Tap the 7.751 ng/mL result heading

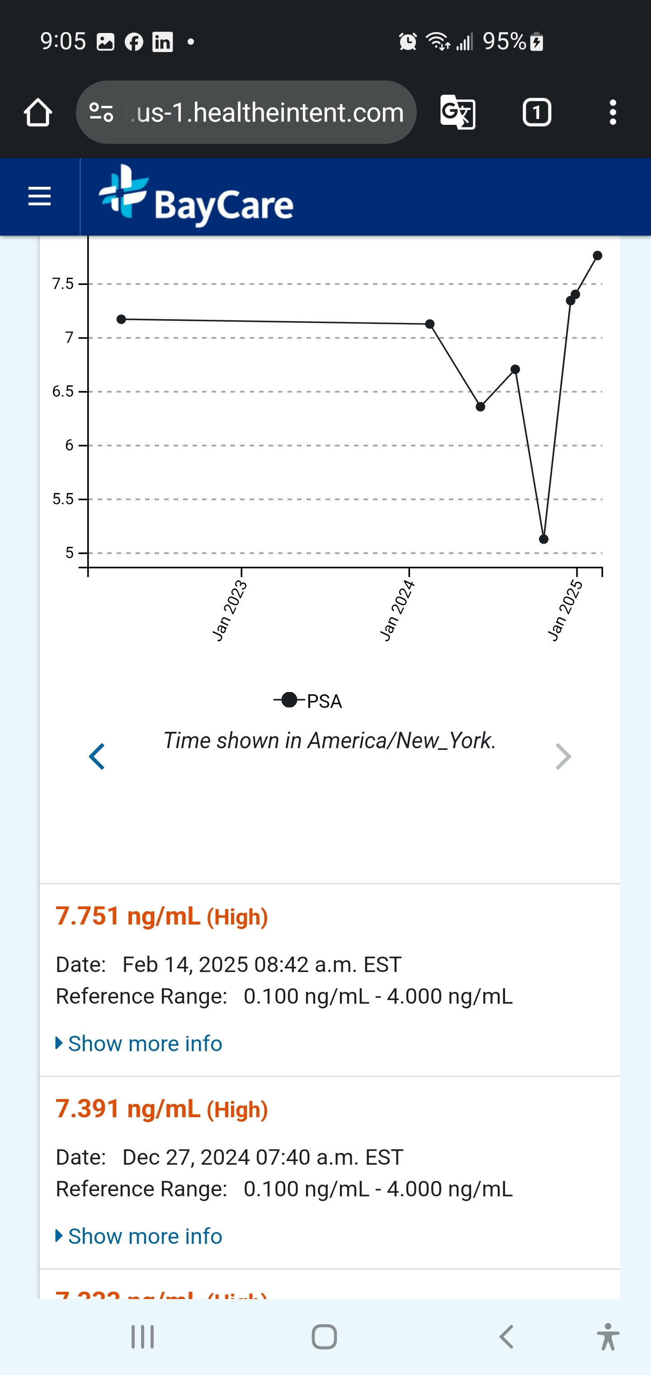[162, 916]
